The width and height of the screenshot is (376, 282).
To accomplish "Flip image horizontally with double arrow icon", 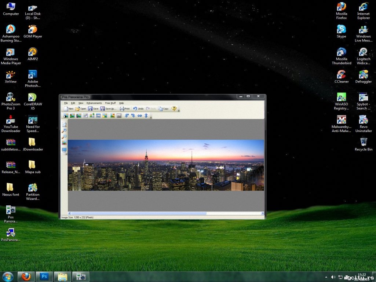I will pyautogui.click(x=139, y=116).
